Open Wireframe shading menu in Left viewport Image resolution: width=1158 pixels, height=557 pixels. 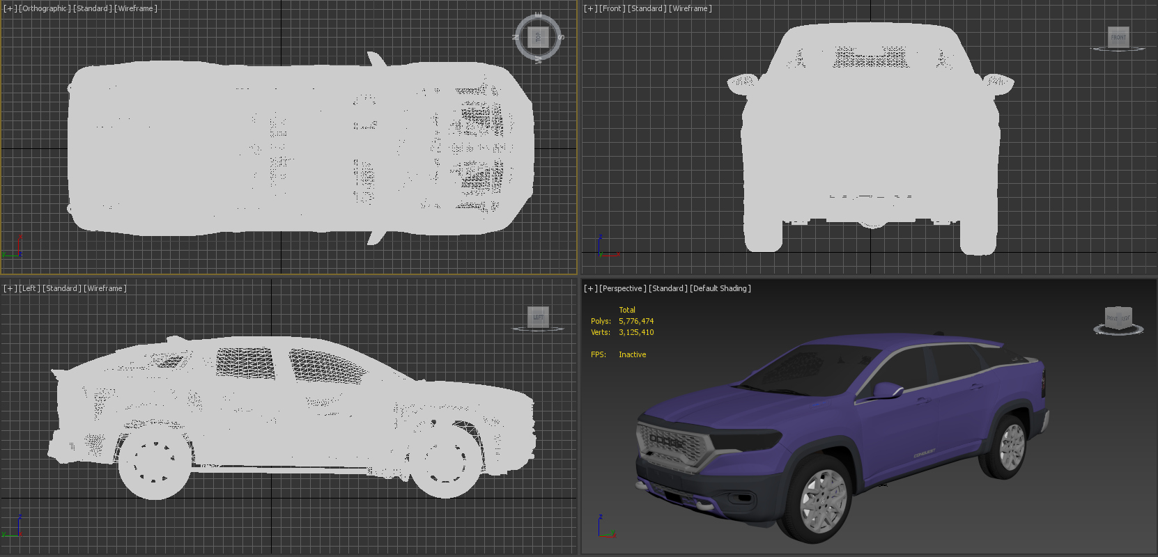click(105, 288)
